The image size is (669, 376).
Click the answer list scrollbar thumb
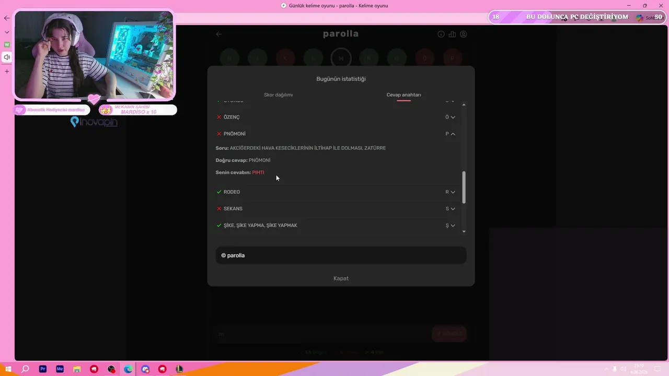point(464,187)
